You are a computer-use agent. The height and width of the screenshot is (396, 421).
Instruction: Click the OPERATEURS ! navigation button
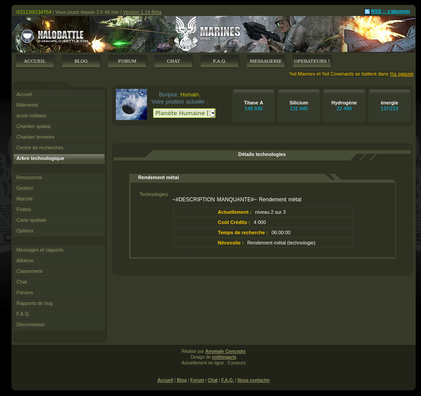coord(312,61)
